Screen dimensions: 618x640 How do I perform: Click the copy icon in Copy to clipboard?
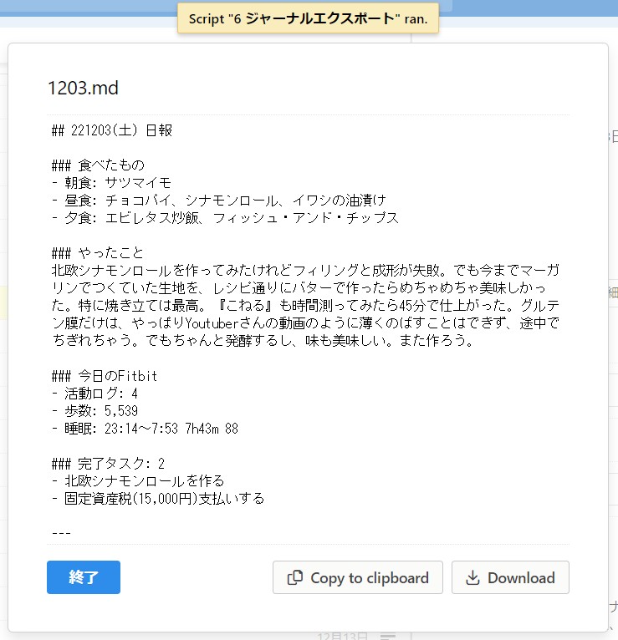[x=294, y=578]
